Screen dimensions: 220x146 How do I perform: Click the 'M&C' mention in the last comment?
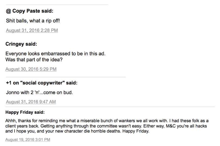pos(171,126)
